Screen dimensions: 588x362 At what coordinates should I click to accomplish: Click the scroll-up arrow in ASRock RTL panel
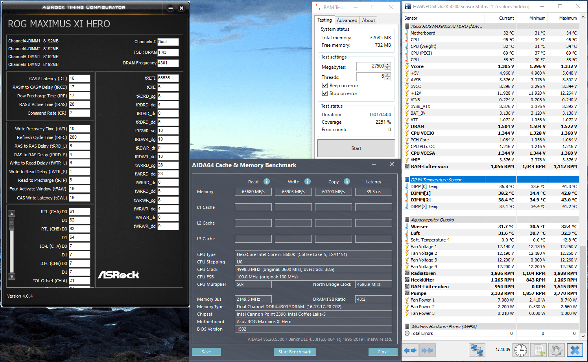click(x=12, y=214)
